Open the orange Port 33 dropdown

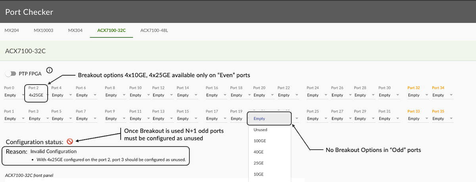pyautogui.click(x=418, y=118)
